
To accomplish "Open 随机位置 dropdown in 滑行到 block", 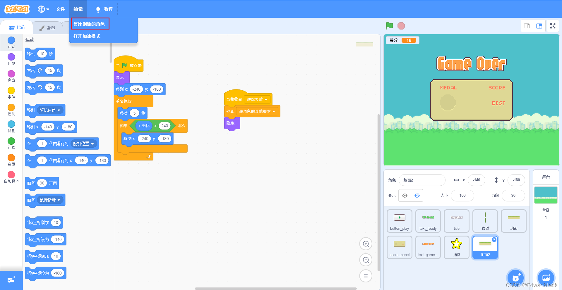I will tap(84, 144).
